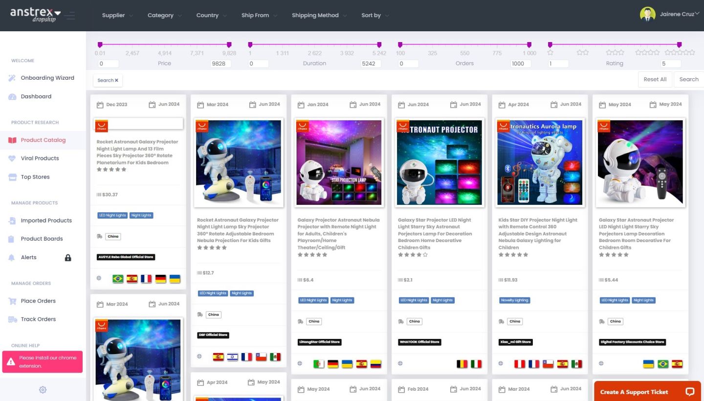This screenshot has height=401, width=704.
Task: Click the maximum Price input field
Action: click(220, 64)
